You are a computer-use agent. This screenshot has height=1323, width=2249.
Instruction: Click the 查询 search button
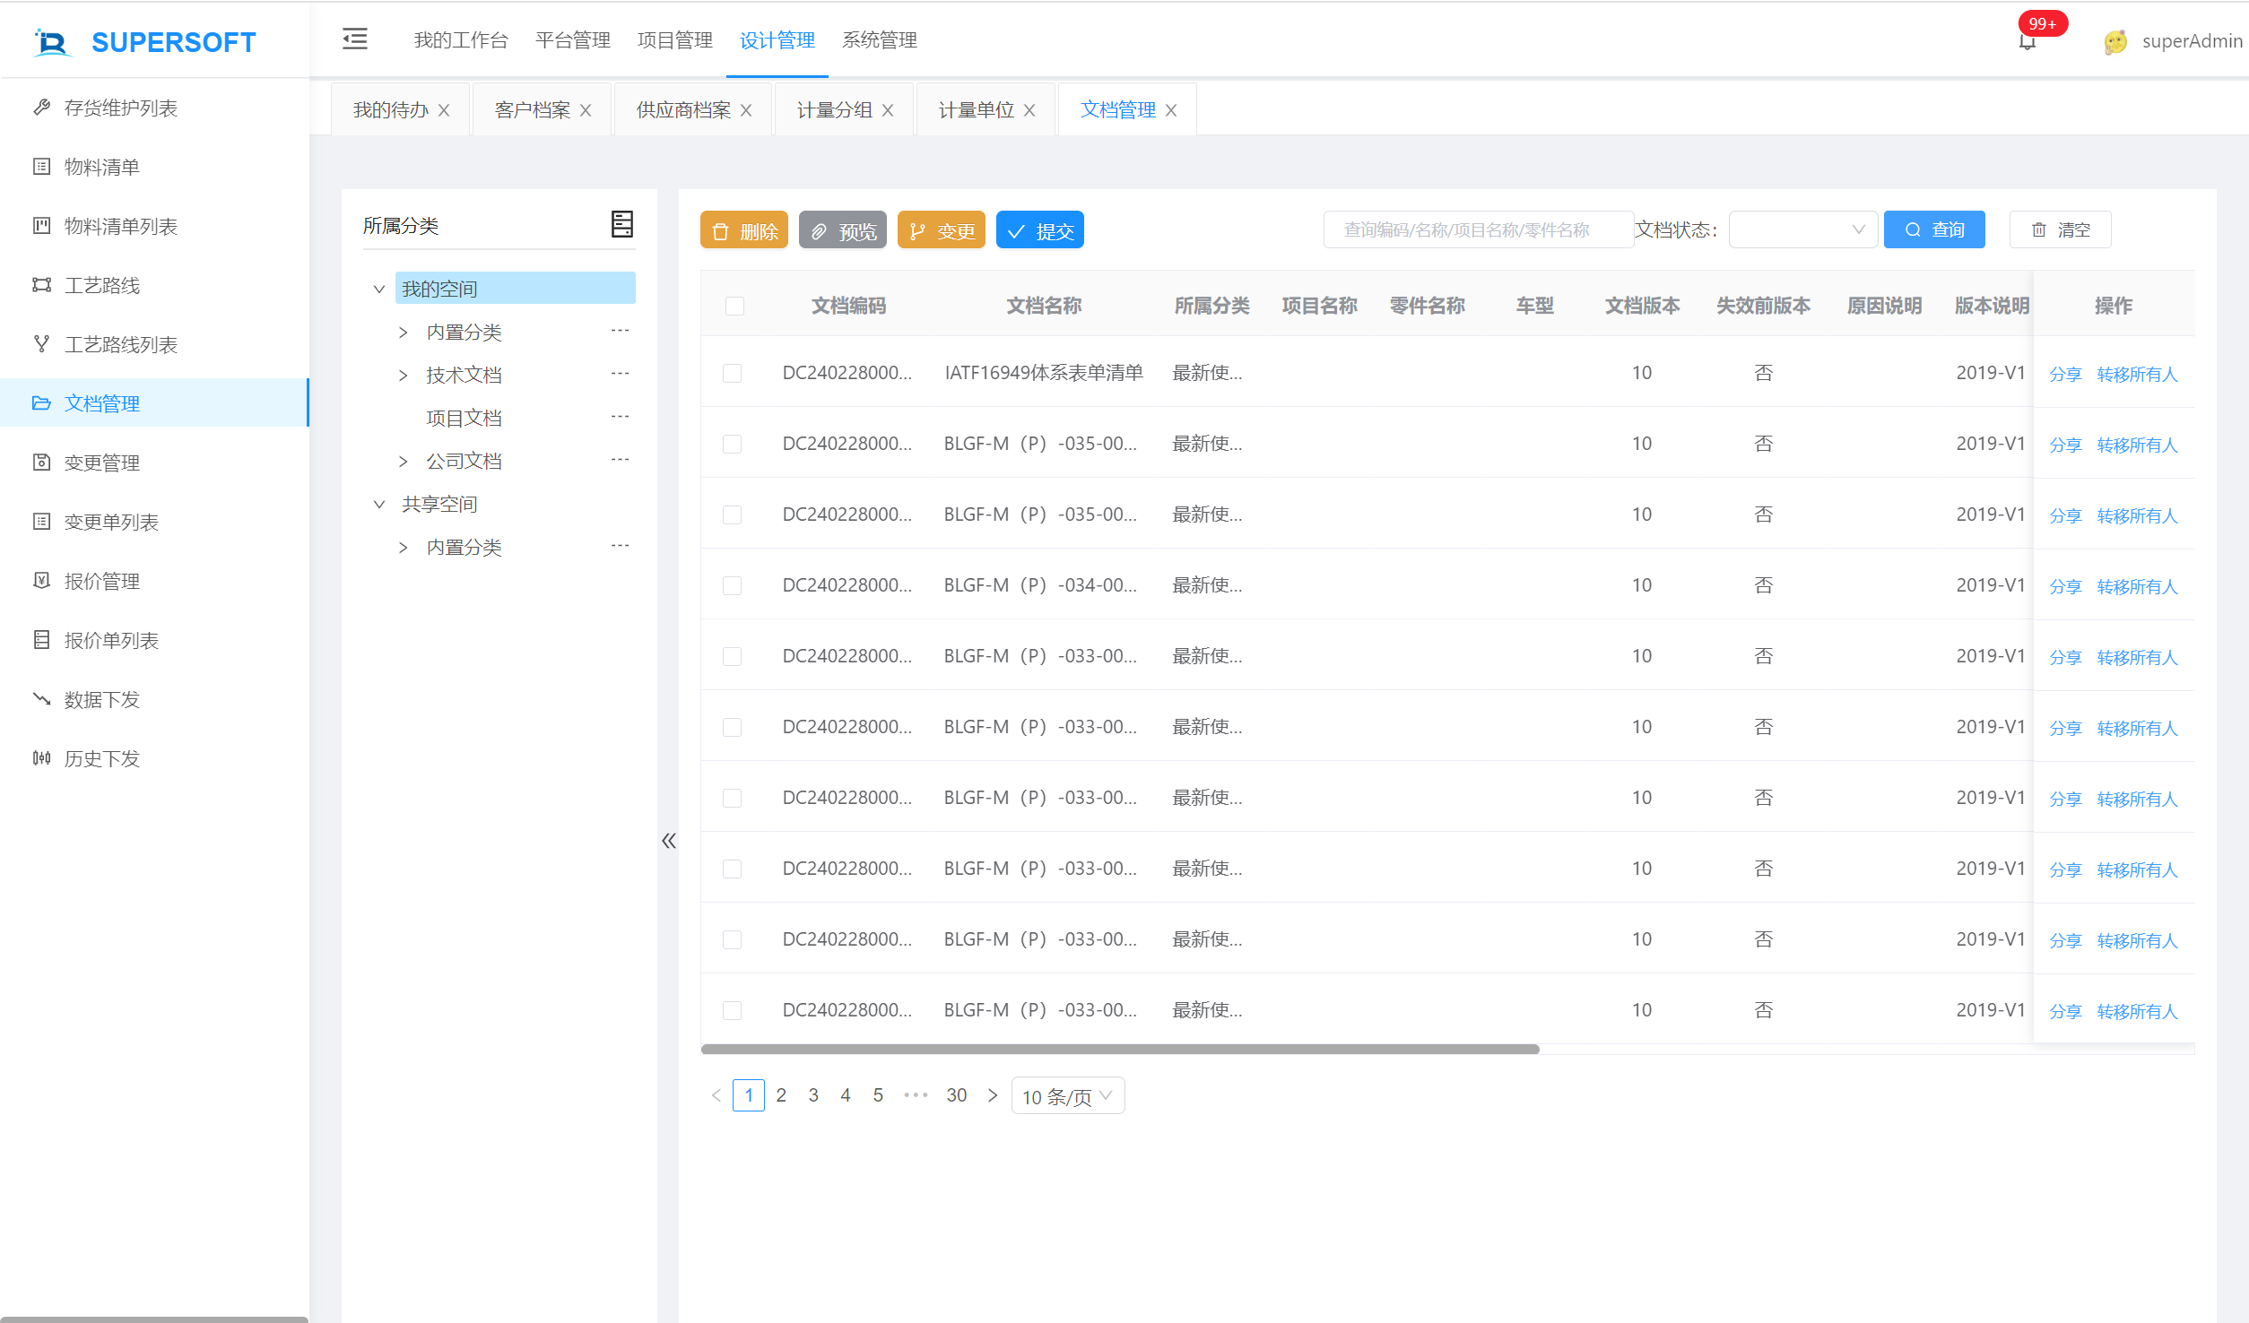coord(1934,229)
